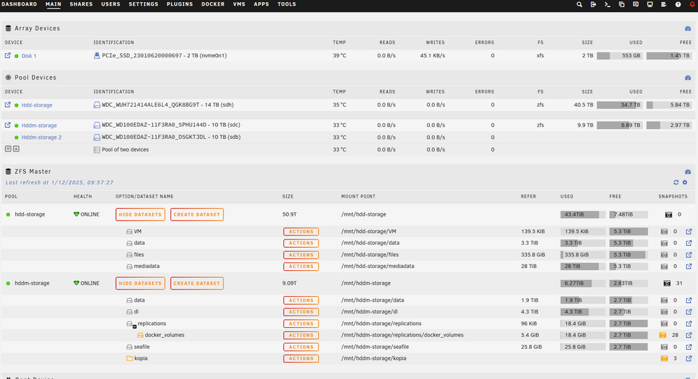Screen dimensions: 698x379
Task: Browse Hddm-storage pool via open-link icon
Action: (x=8, y=125)
